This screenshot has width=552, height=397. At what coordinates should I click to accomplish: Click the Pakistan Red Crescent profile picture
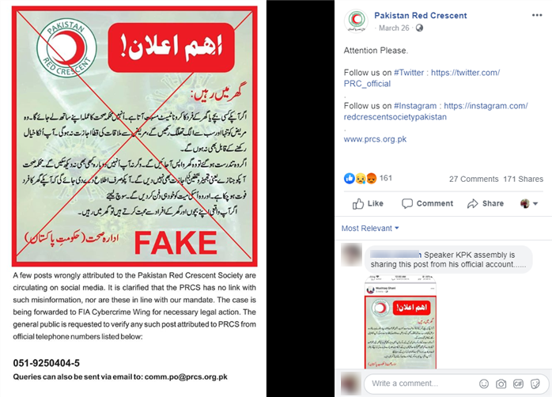click(356, 20)
